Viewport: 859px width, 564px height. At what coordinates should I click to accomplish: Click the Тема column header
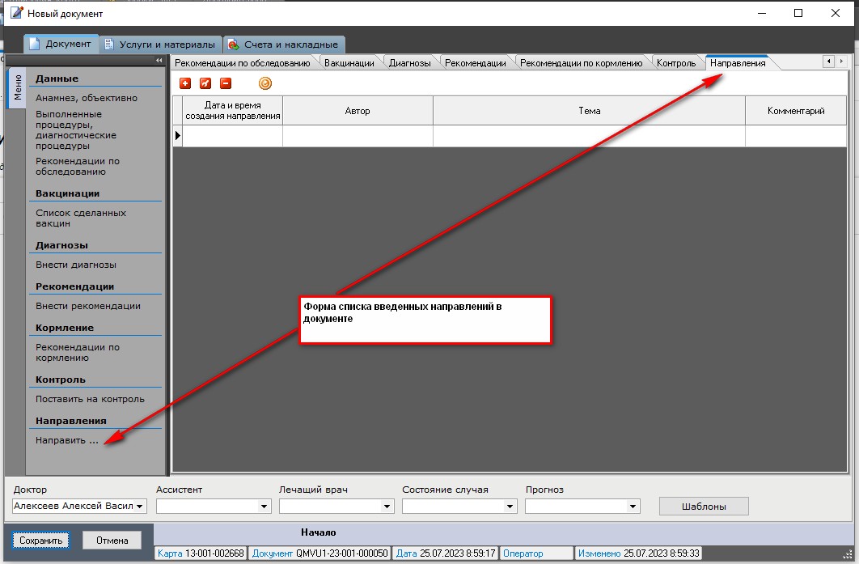(x=589, y=111)
